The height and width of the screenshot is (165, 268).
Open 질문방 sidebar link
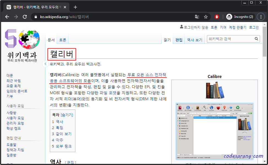[x=11, y=155]
